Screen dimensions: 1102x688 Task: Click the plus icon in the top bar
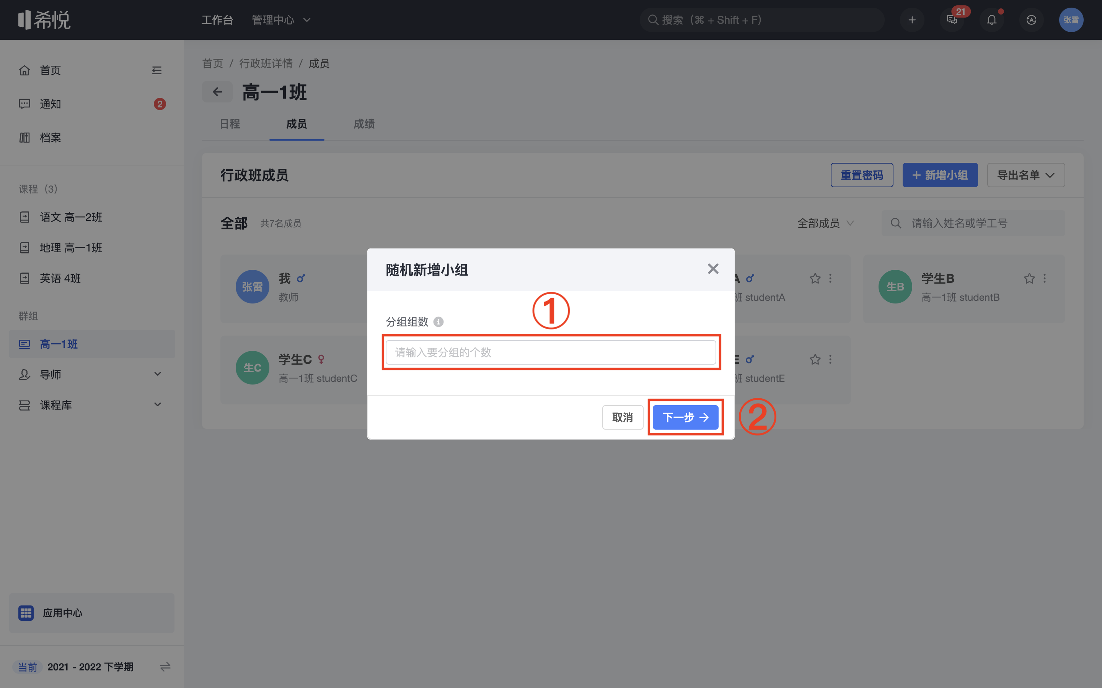[x=912, y=20]
